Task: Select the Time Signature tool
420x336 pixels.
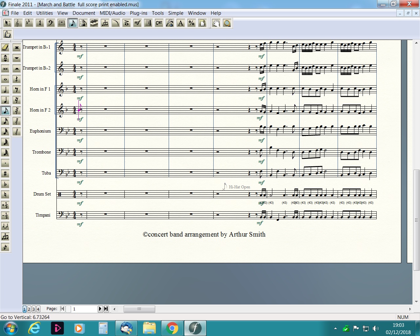Action: (x=40, y=23)
